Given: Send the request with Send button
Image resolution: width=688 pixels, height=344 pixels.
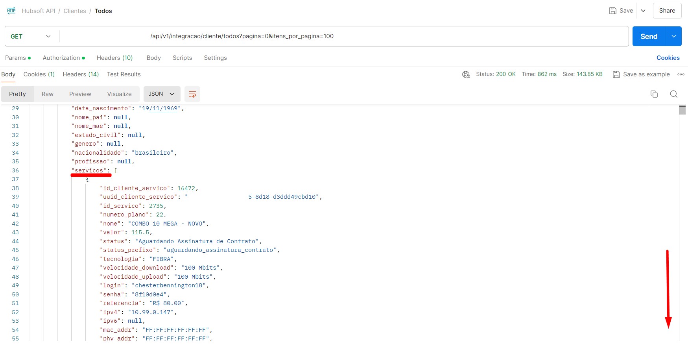Looking at the screenshot, I should tap(649, 36).
